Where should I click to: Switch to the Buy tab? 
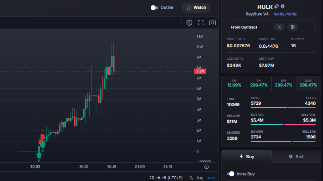click(x=246, y=156)
